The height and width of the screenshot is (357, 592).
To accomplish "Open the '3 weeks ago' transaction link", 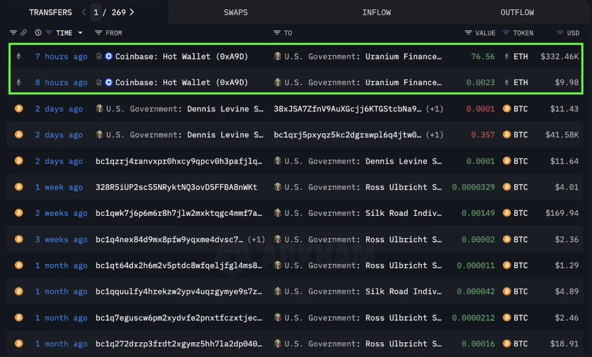I will tap(61, 239).
